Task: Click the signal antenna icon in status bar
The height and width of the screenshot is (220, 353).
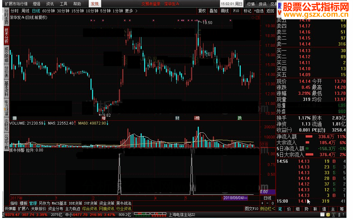Action: coord(334,215)
